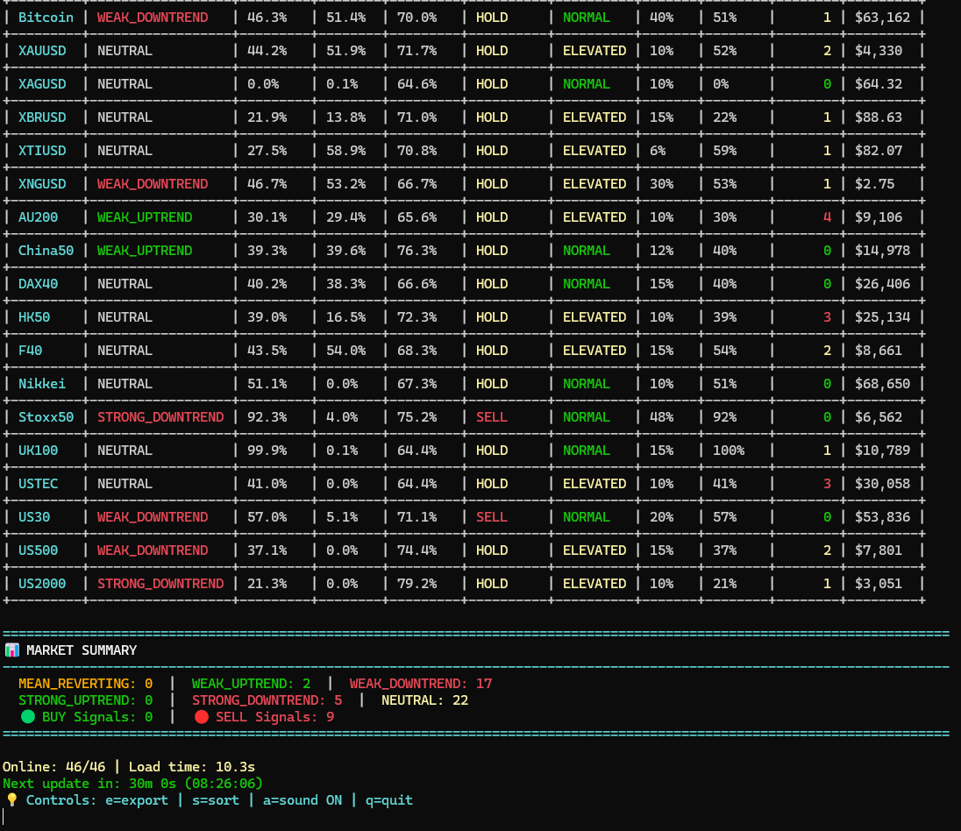
Task: Click the 92.3% value in Stoxx50 row
Action: click(267, 417)
